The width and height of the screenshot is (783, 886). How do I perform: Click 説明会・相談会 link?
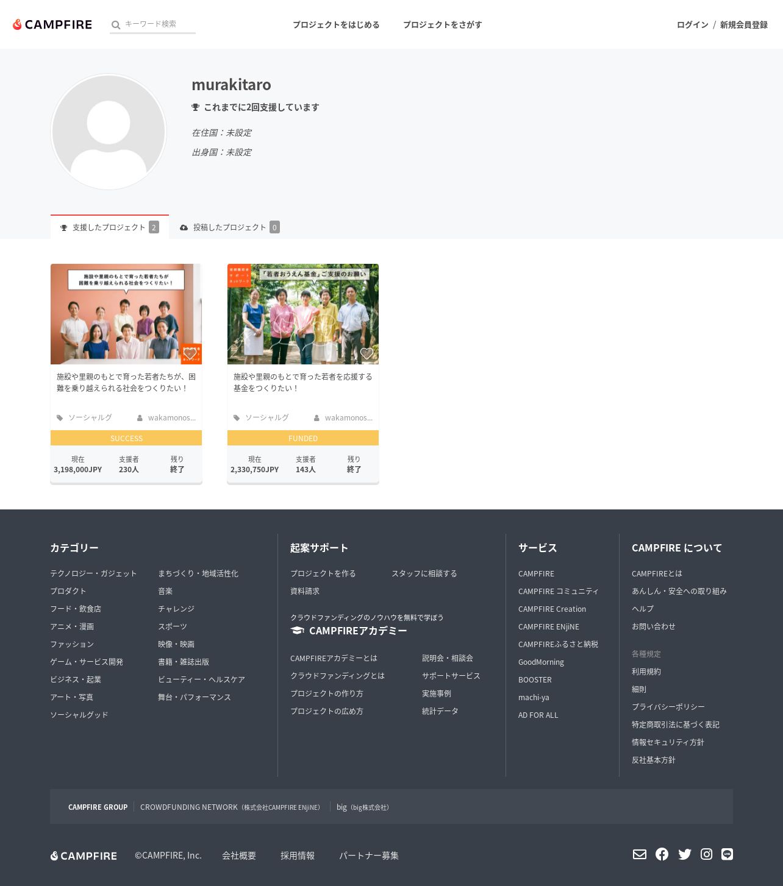point(448,658)
